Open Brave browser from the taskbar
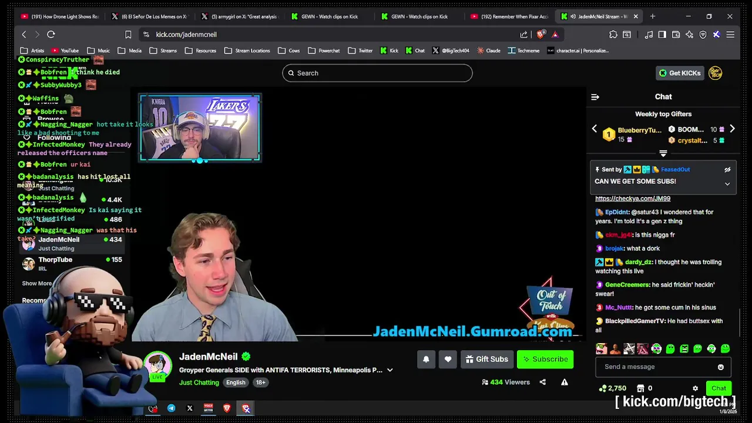This screenshot has width=752, height=423. coord(227,408)
